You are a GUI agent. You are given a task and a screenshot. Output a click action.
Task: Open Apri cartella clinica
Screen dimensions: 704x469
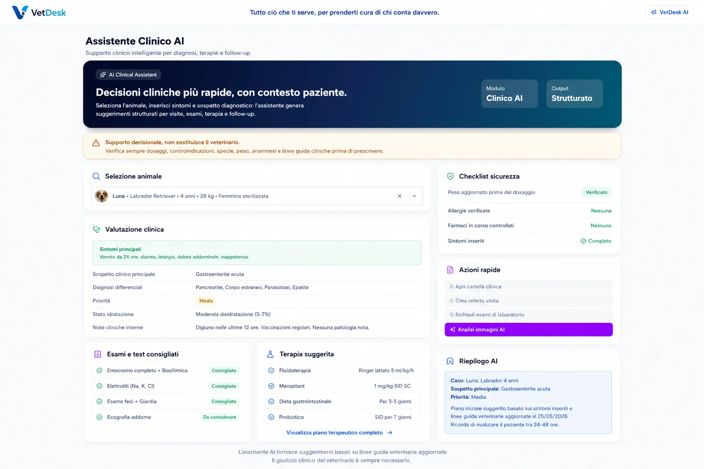[x=528, y=287]
